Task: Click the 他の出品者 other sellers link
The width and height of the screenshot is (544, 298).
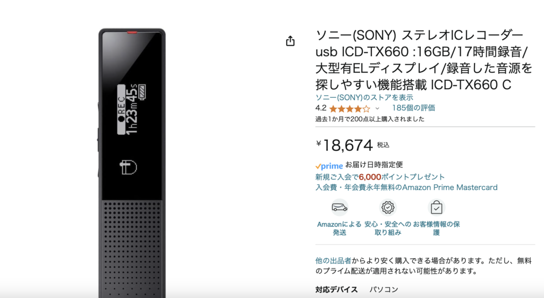Action: tap(333, 260)
